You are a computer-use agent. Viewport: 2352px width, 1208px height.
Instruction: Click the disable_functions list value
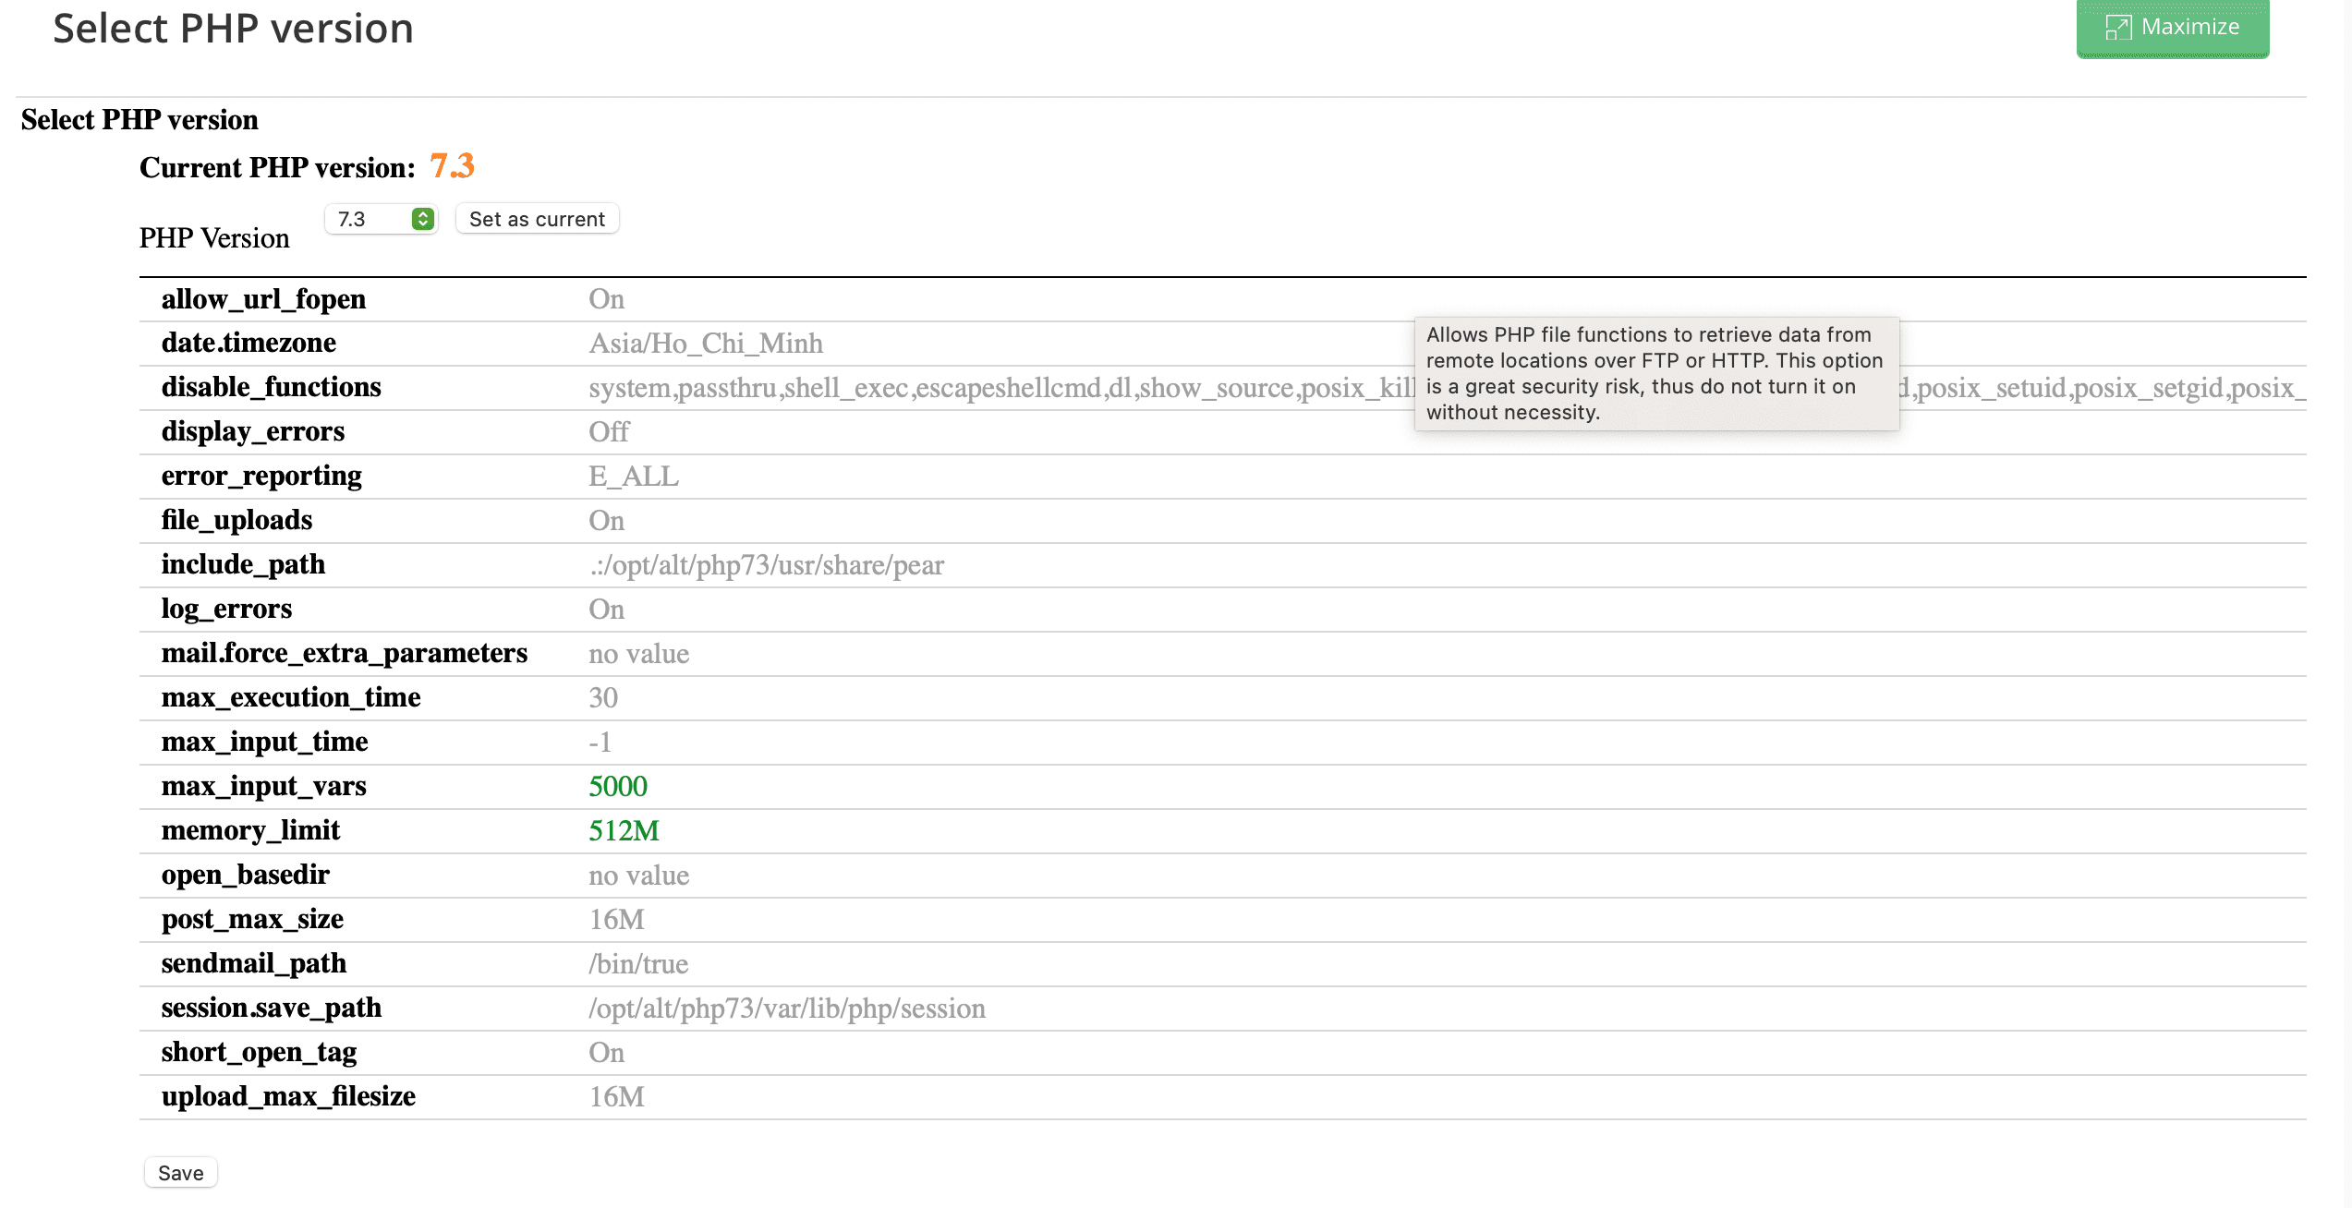[924, 387]
